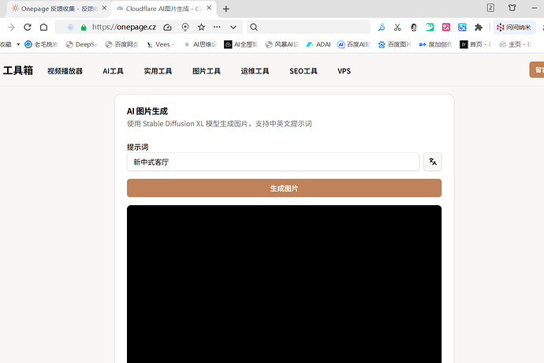Viewport: 544px width, 363px height.
Task: Click the 工具箱 site logo
Action: pyautogui.click(x=18, y=70)
